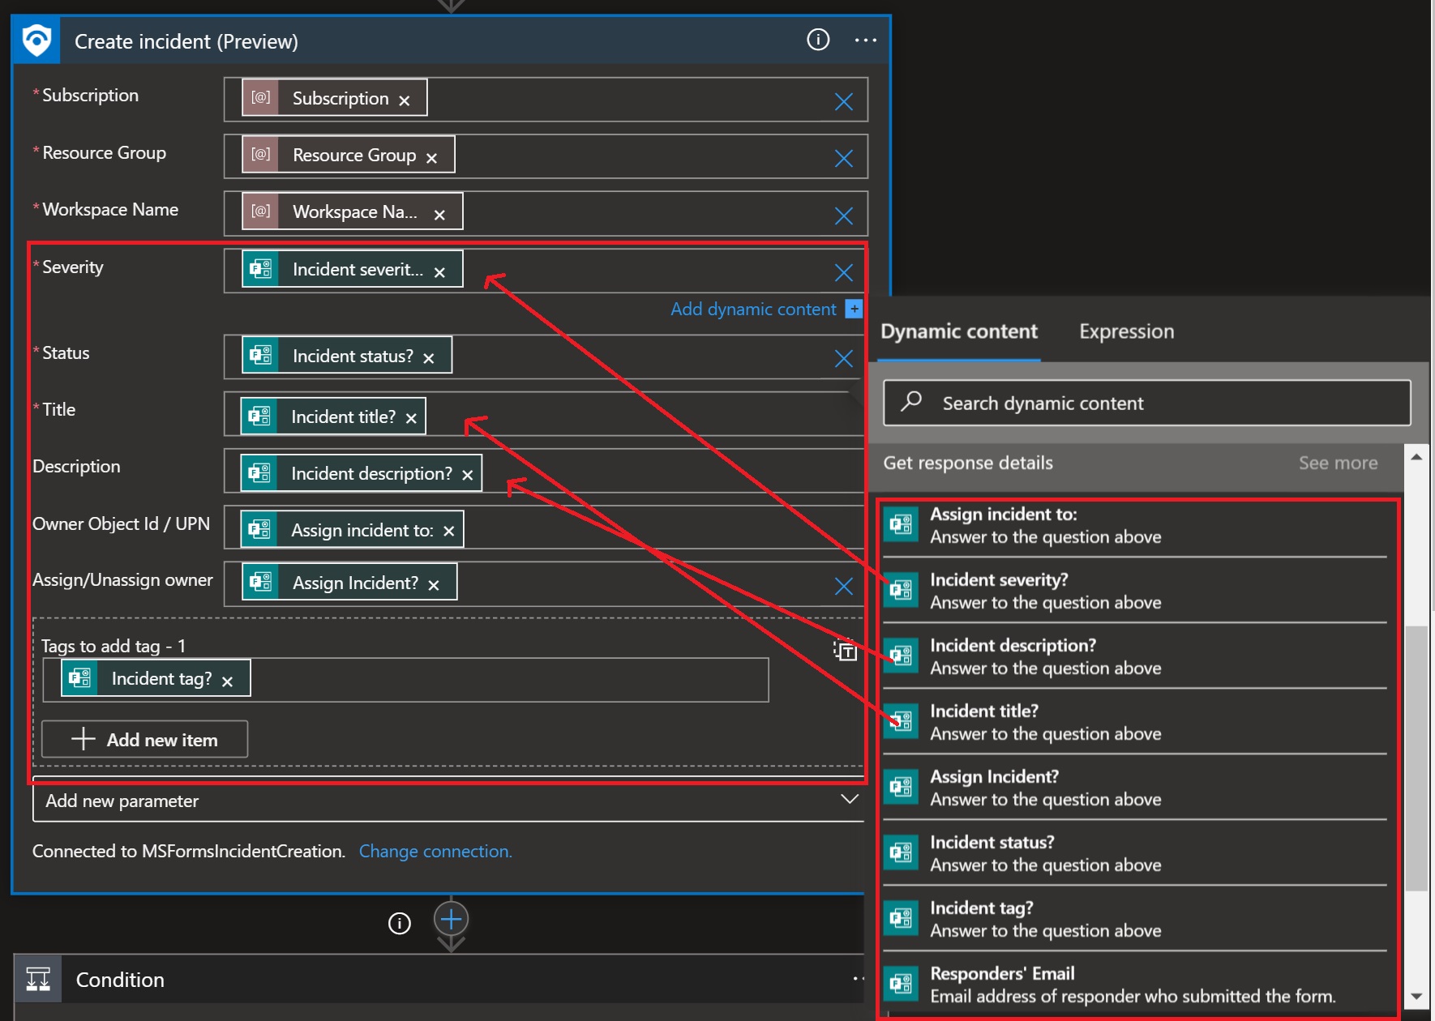This screenshot has height=1021, width=1435.
Task: Click the info icon below Create incident card
Action: (400, 923)
